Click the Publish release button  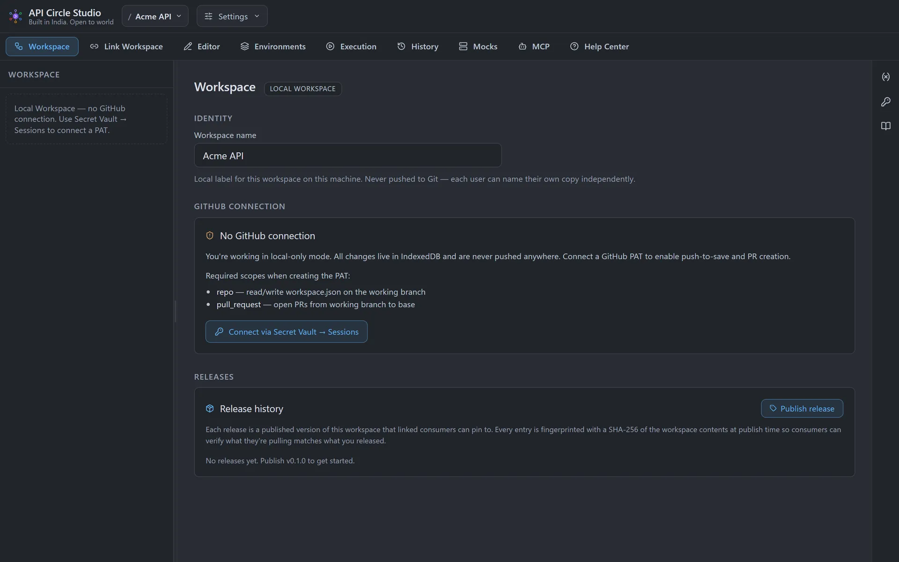(x=802, y=408)
